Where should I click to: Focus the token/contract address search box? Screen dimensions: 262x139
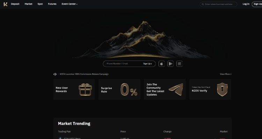[x=218, y=4]
